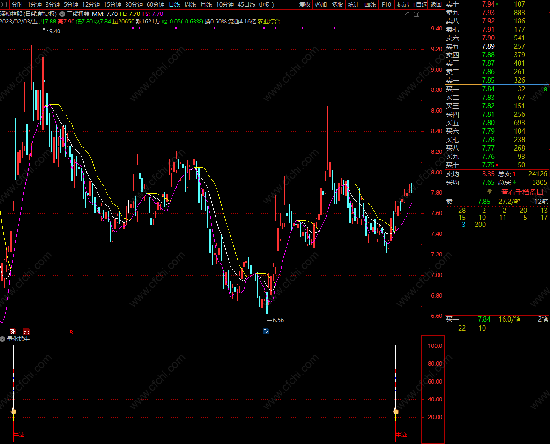Click the 16.0/笔 queue detail header
The width and height of the screenshot is (550, 444).
(x=509, y=319)
